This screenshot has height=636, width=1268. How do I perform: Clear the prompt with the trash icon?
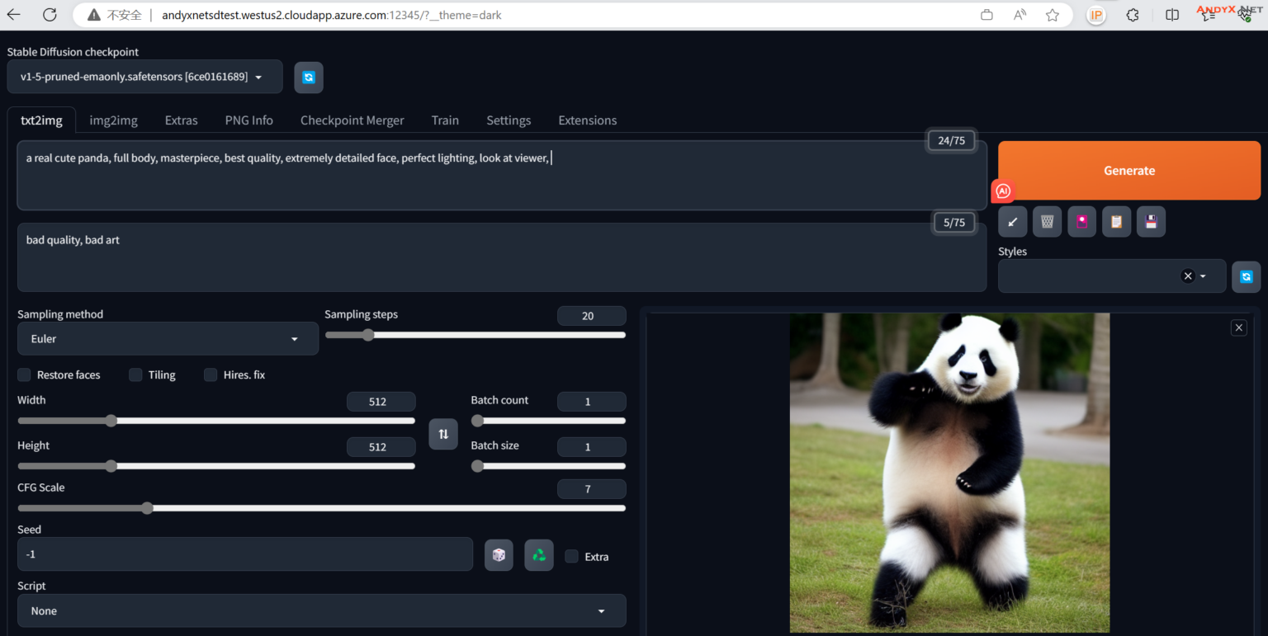tap(1047, 222)
